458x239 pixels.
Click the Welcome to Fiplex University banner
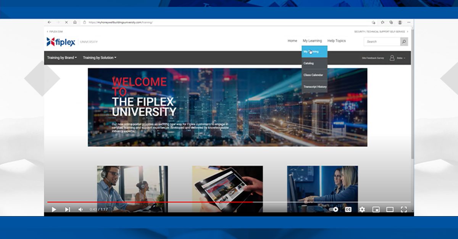[x=227, y=107]
